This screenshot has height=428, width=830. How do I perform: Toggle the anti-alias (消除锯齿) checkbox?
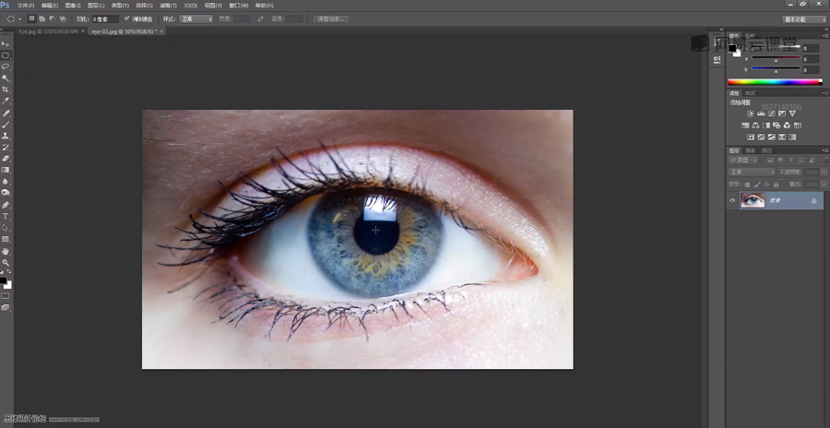[x=126, y=18]
